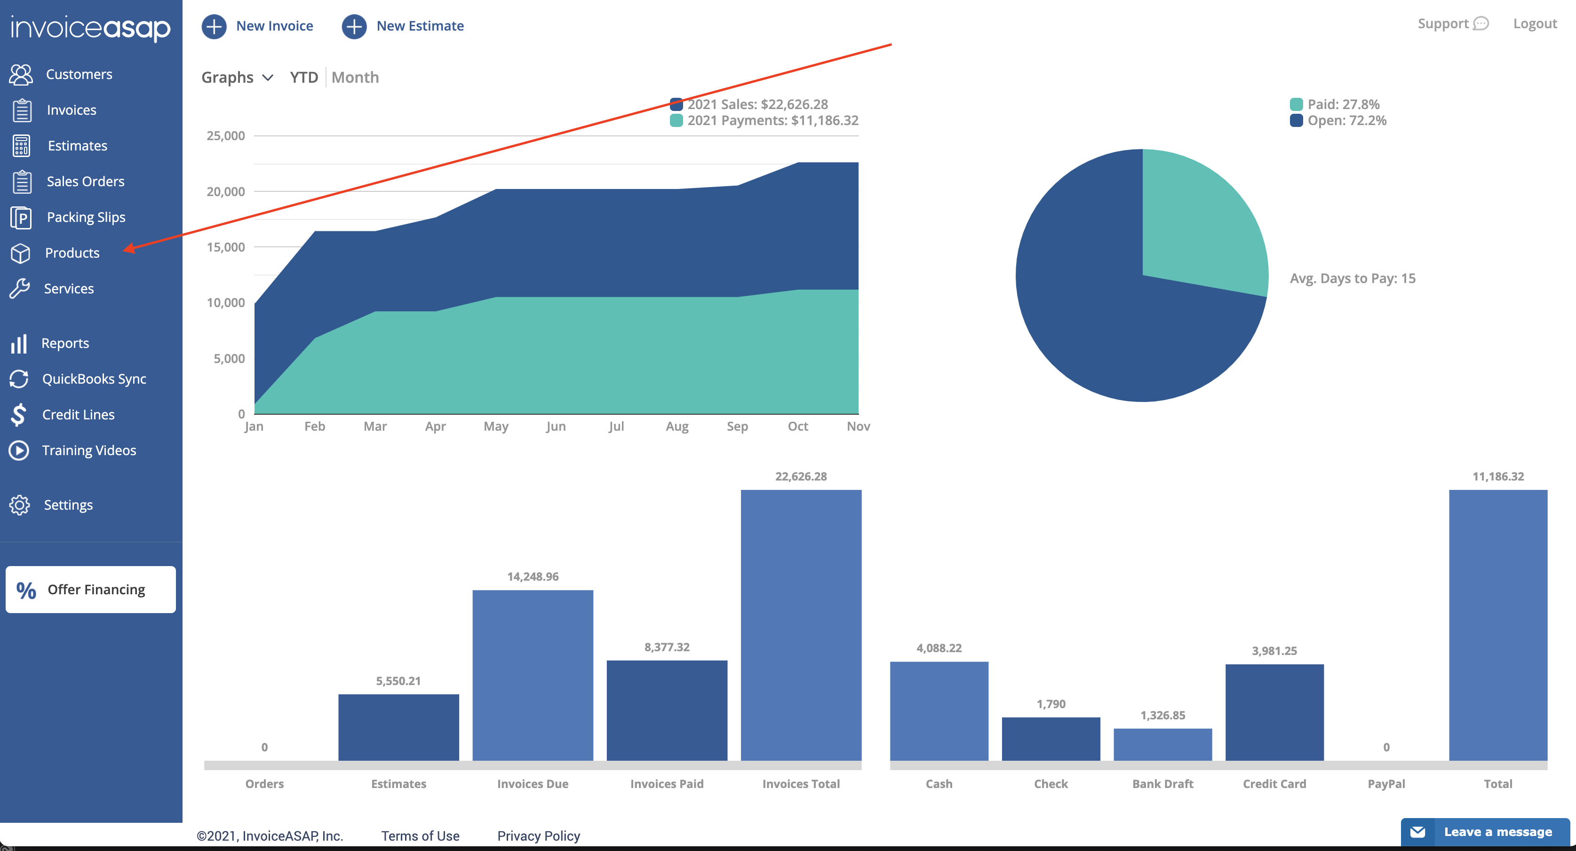Click the Invoices Due bar
Image resolution: width=1576 pixels, height=851 pixels.
pos(533,676)
